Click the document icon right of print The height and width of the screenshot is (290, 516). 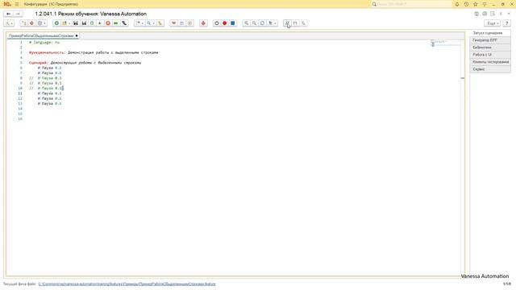click(x=493, y=14)
